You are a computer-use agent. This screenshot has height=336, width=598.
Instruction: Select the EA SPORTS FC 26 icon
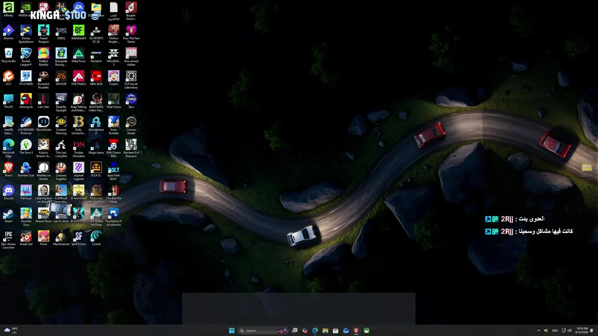pyautogui.click(x=96, y=34)
